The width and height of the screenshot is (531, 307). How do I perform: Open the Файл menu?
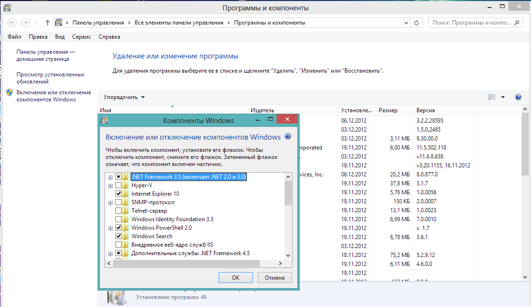tap(14, 37)
